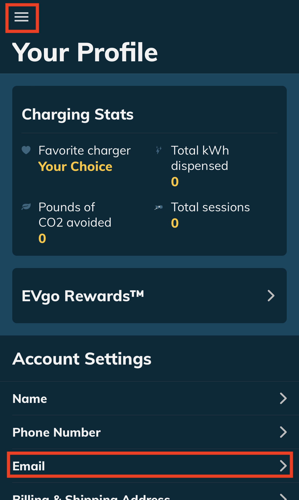Tap the Account Settings heading

(82, 359)
